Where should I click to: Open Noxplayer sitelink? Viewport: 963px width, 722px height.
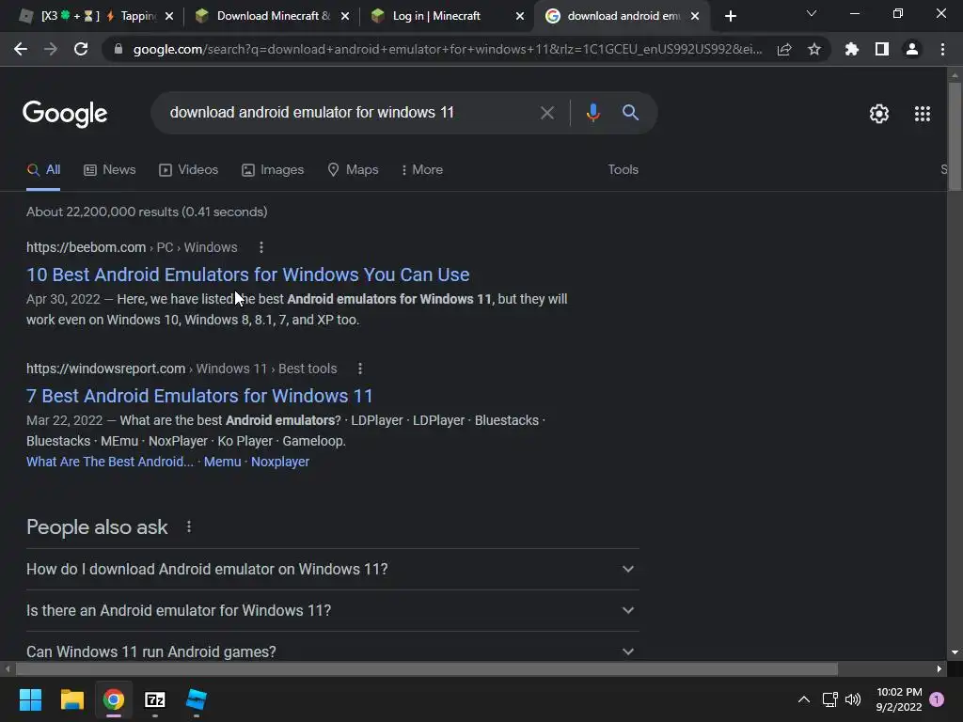click(280, 462)
